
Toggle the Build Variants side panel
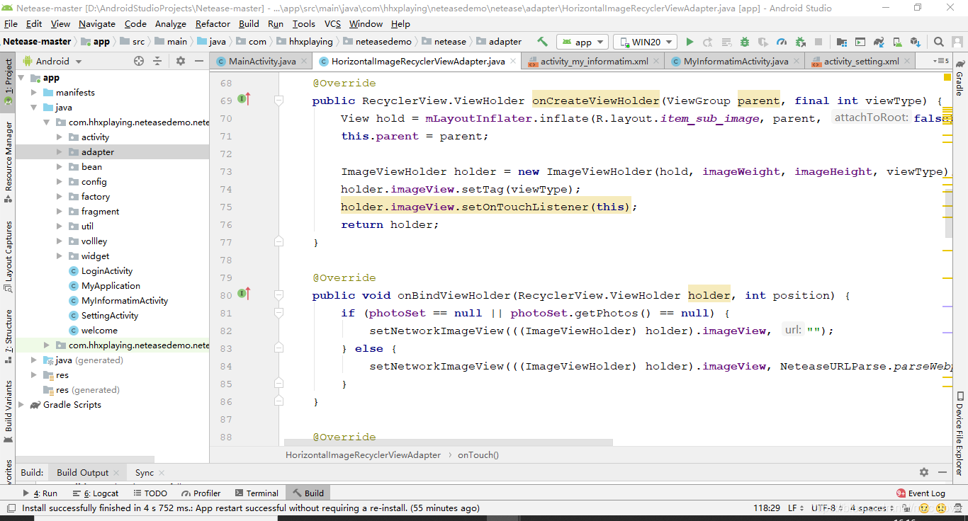8,411
